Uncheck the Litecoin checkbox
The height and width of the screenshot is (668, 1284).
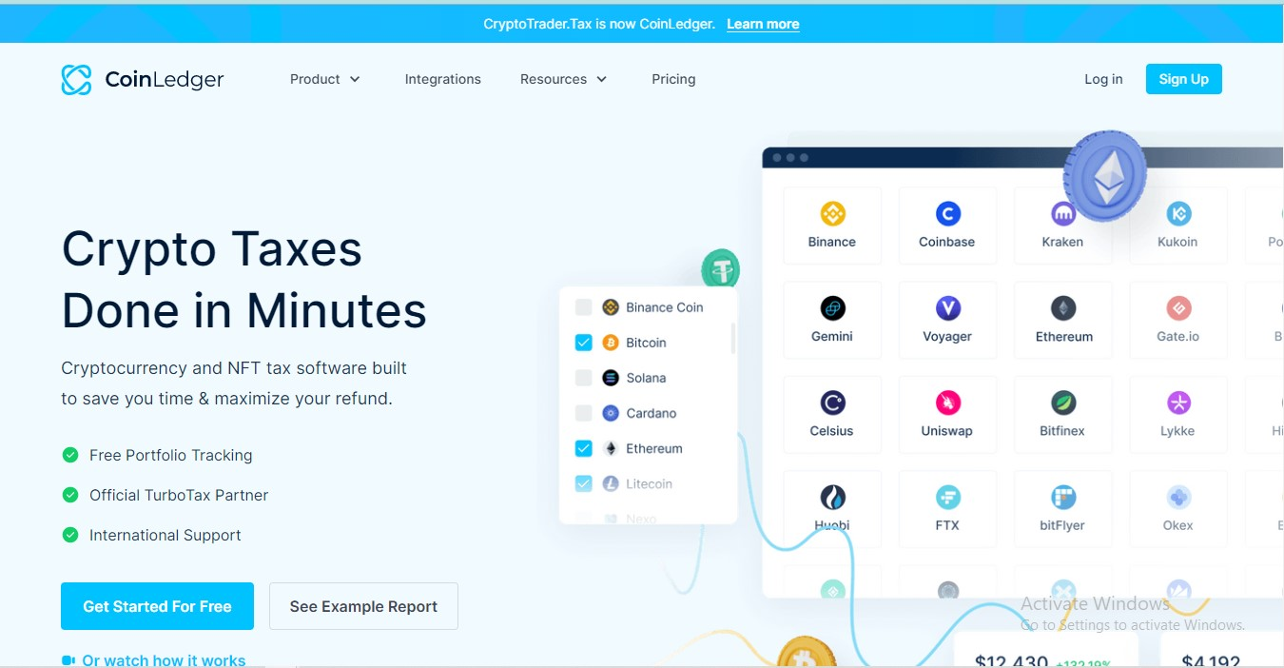583,483
